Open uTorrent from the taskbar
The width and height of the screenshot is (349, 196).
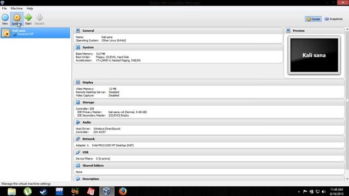pyautogui.click(x=28, y=191)
